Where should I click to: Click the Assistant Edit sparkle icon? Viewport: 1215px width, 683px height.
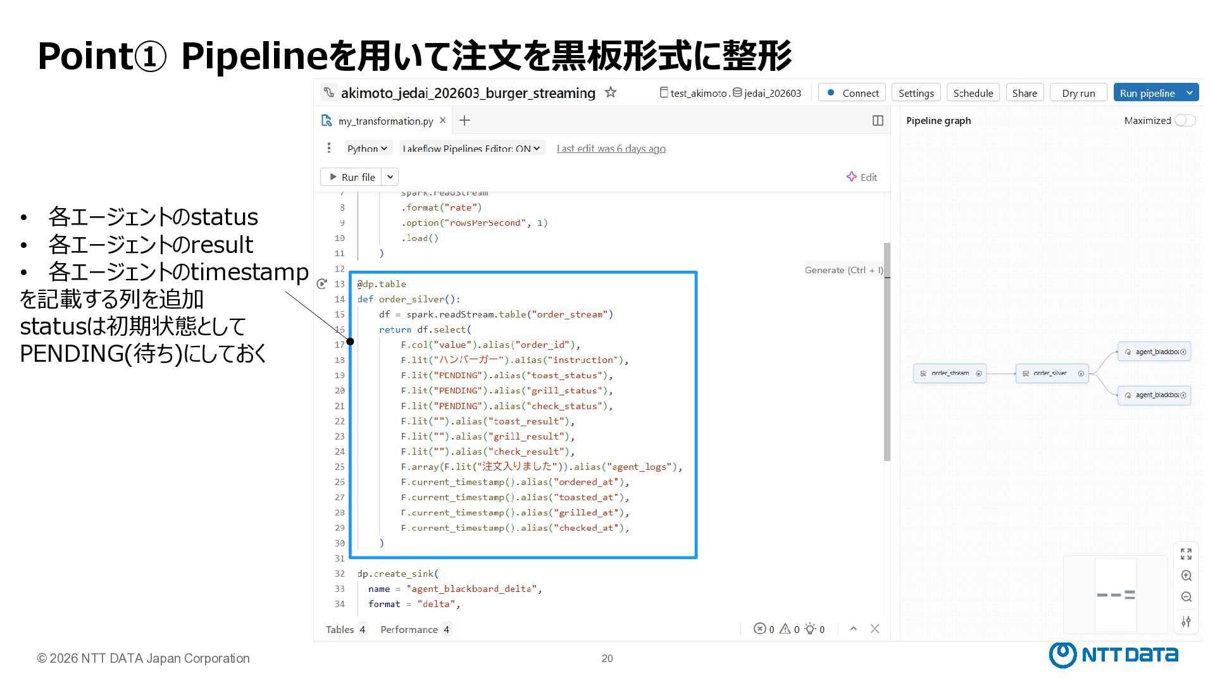[852, 177]
